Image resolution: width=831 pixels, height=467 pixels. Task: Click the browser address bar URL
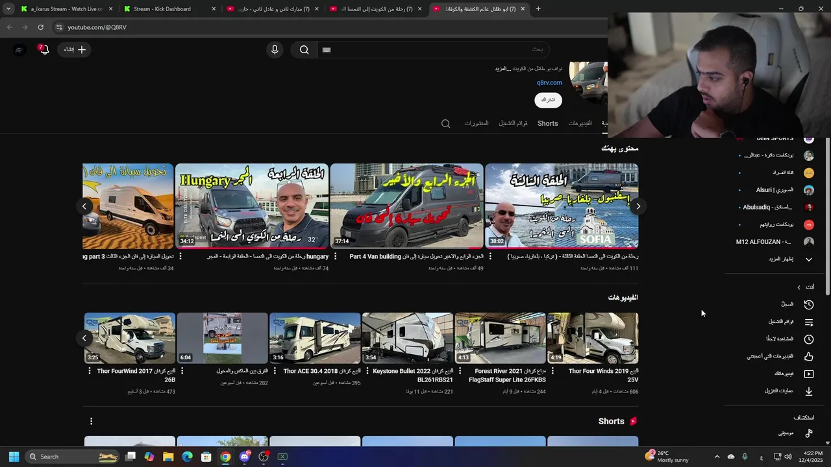(97, 27)
